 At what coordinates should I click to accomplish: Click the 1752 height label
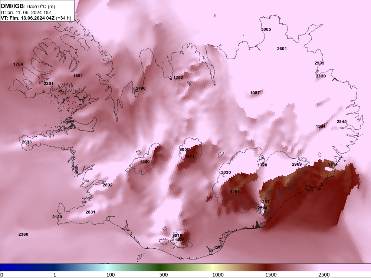coord(178,77)
